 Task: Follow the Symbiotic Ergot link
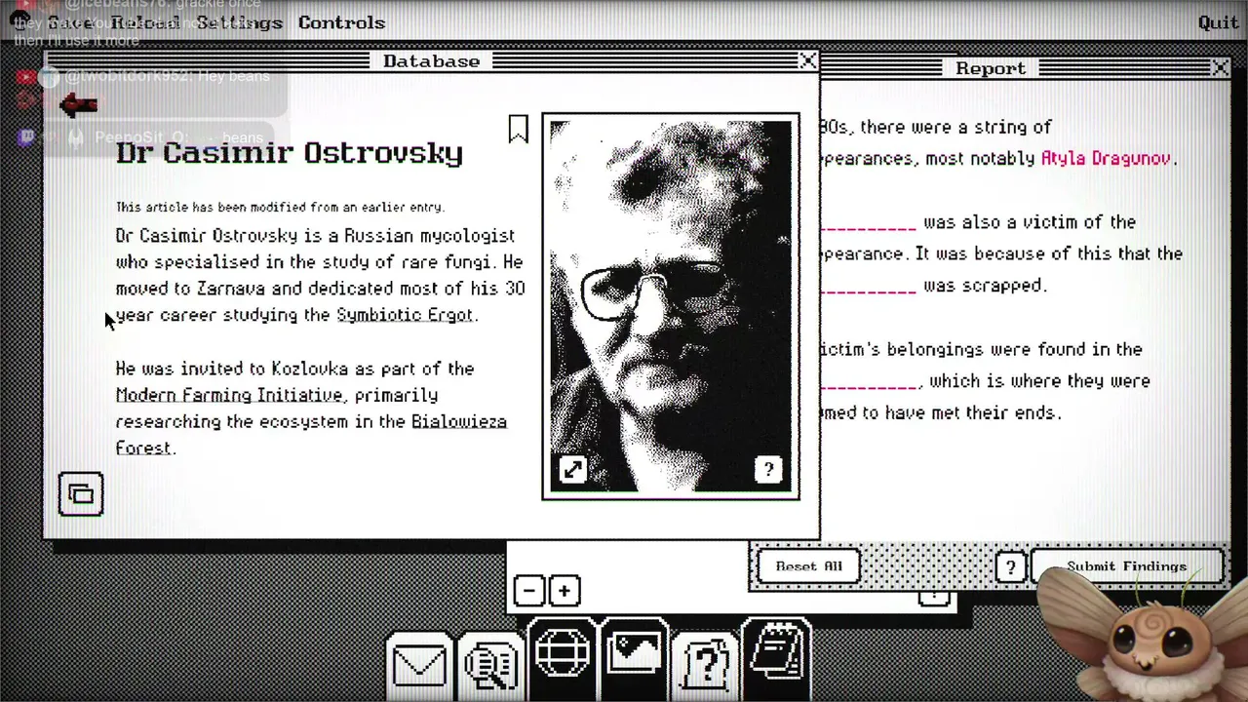click(x=405, y=315)
